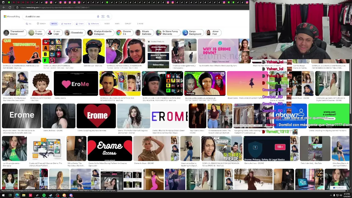This screenshot has height=198, width=352.
Task: Go back with the browser back arrow
Action: tap(4, 7)
